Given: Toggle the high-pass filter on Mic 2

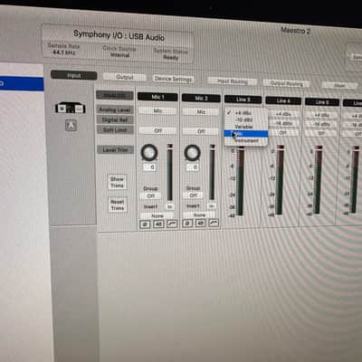Looking at the screenshot, I should point(214,223).
